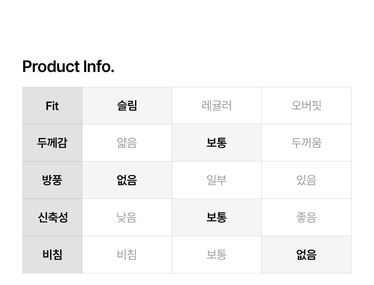Viewport: 374px width, 285px height.
Task: Choose 보통 in the 두께감 row
Action: (x=217, y=143)
